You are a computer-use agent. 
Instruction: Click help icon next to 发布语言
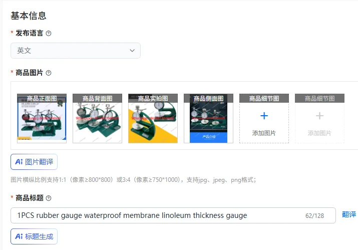click(x=49, y=34)
